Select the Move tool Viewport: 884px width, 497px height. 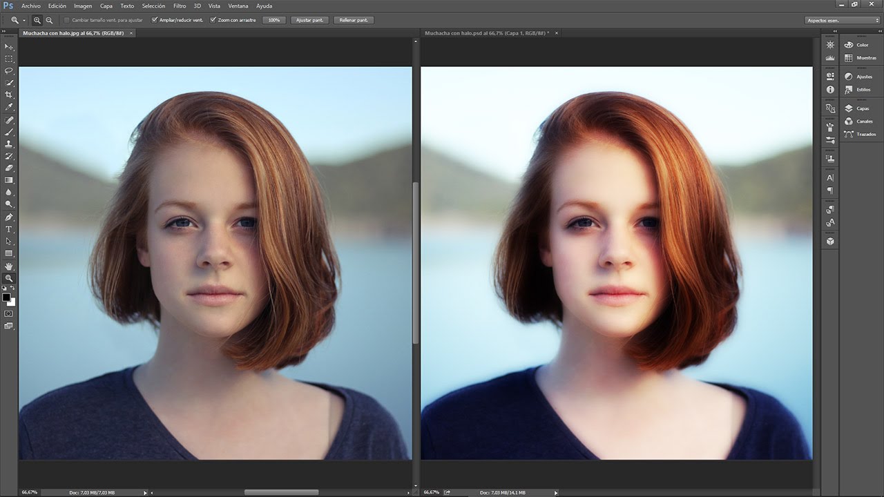(x=9, y=47)
